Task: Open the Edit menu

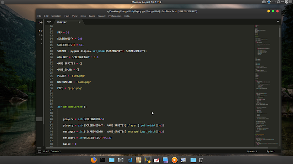Action: [46, 16]
